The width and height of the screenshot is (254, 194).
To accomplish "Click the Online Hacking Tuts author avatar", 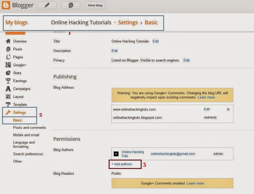I will [x=116, y=154].
